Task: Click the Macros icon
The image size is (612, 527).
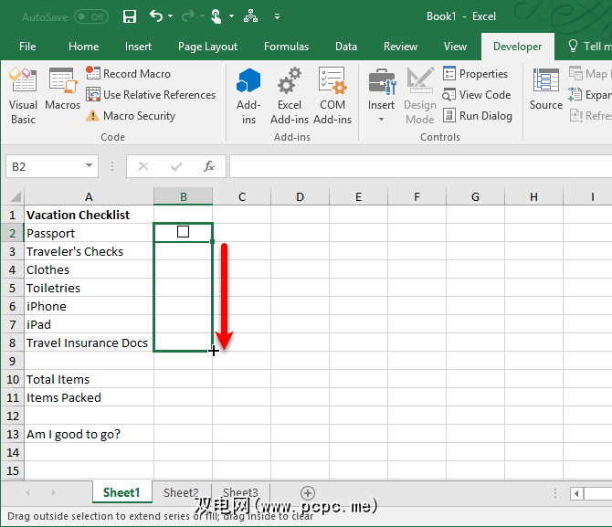Action: tap(62, 91)
